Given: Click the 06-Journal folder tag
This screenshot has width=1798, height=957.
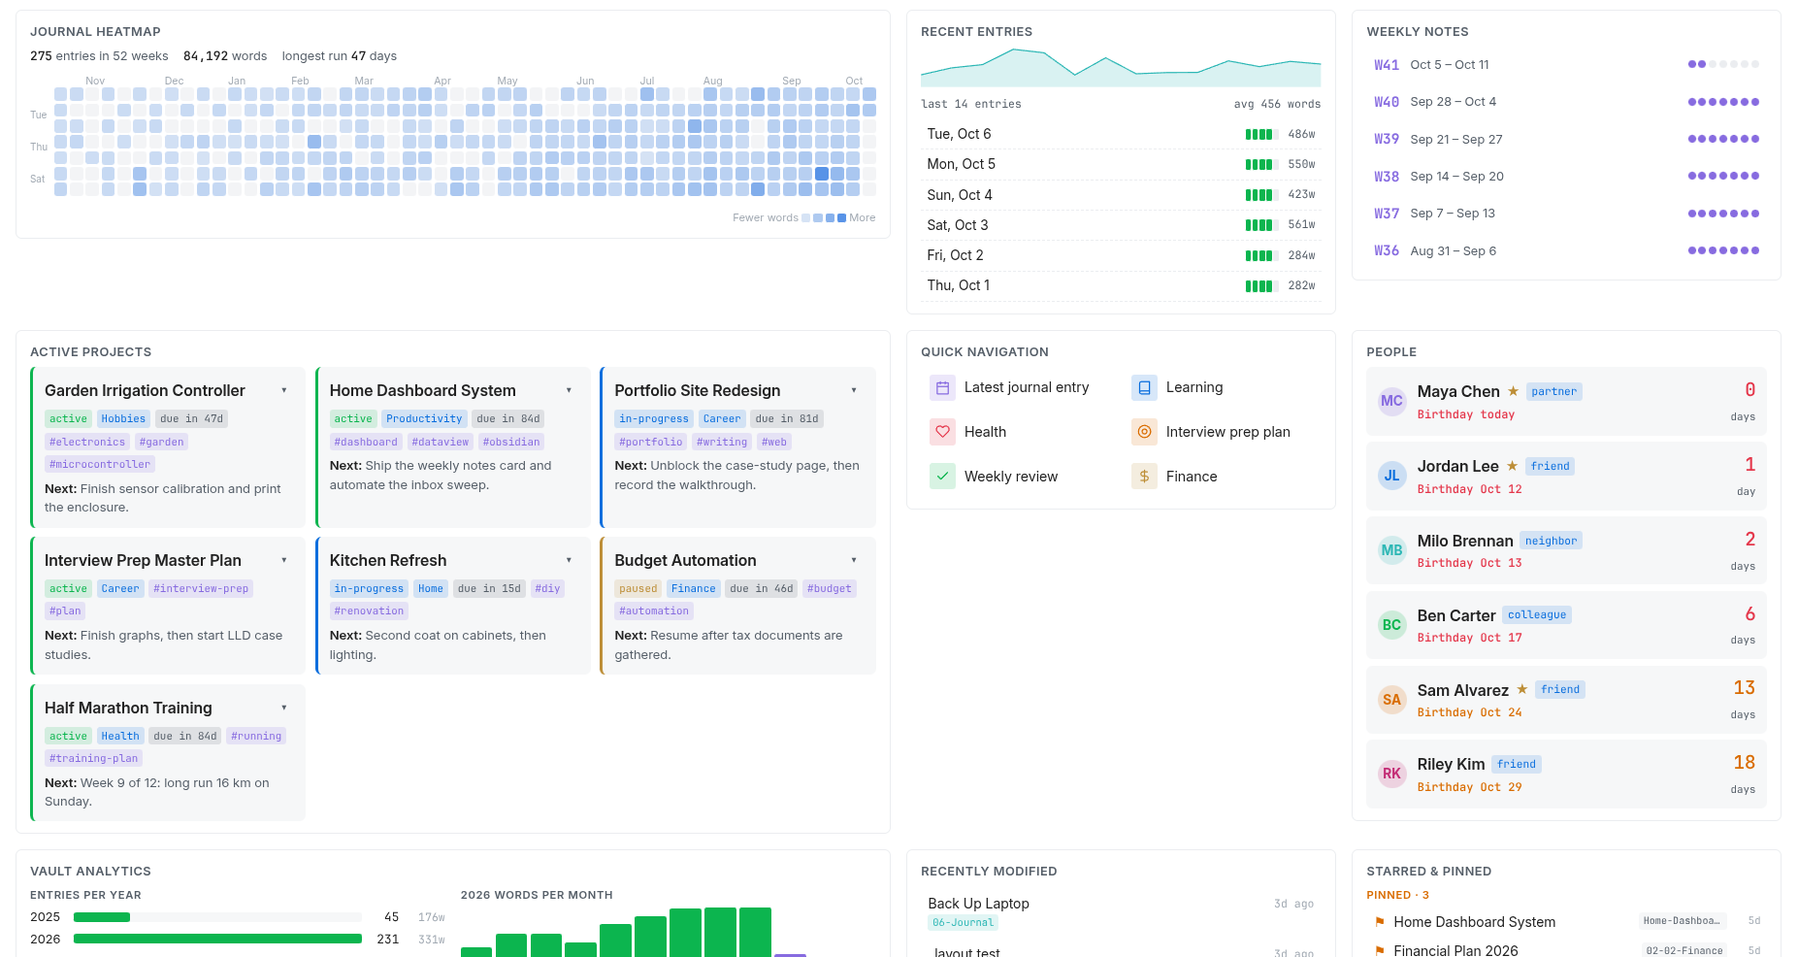Looking at the screenshot, I should [x=963, y=923].
